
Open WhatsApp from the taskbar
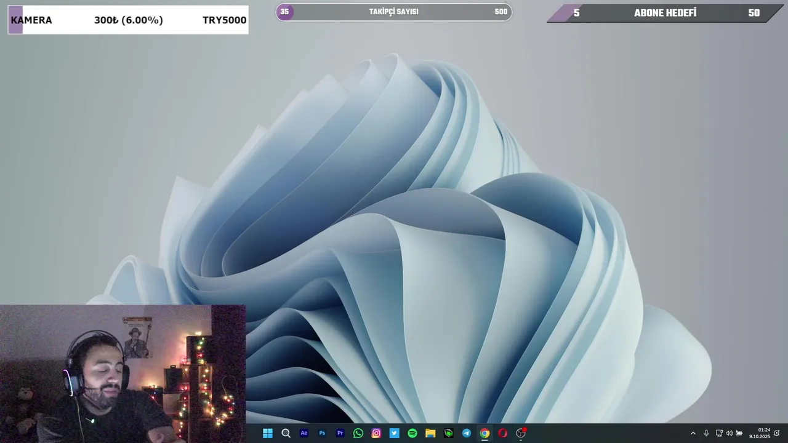358,433
